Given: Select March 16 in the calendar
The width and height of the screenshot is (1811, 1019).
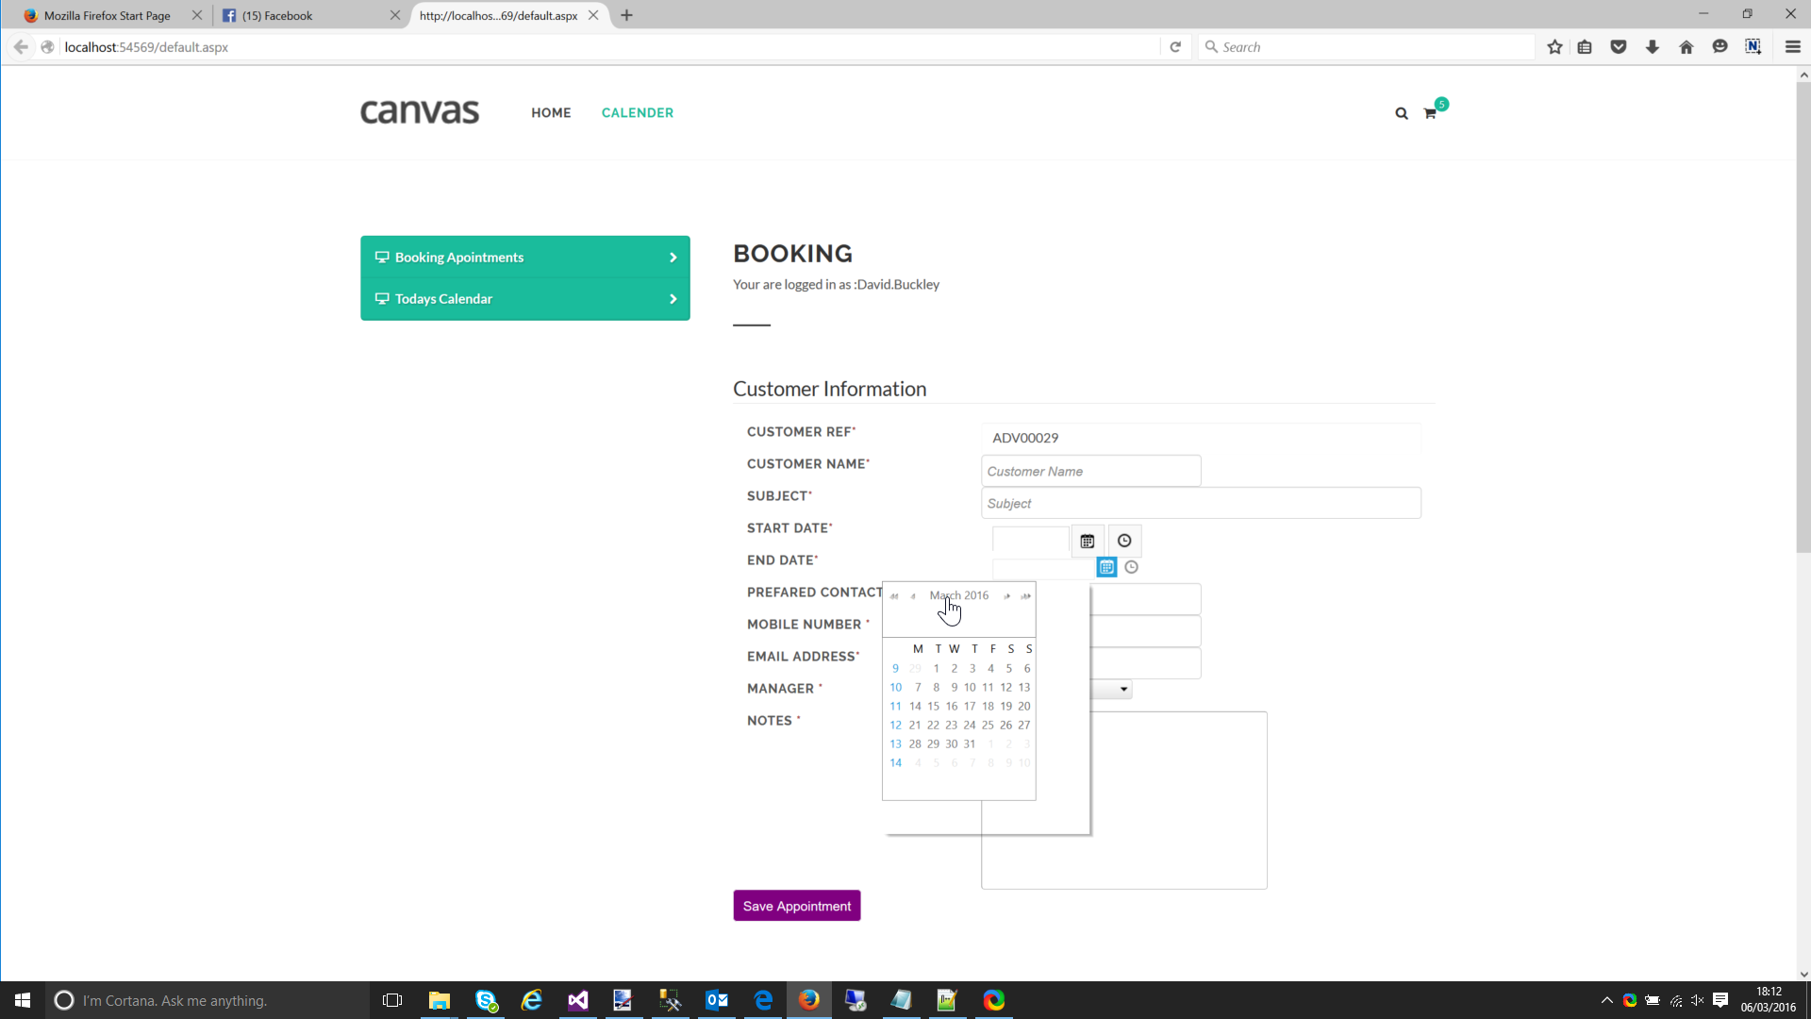Looking at the screenshot, I should click(952, 707).
